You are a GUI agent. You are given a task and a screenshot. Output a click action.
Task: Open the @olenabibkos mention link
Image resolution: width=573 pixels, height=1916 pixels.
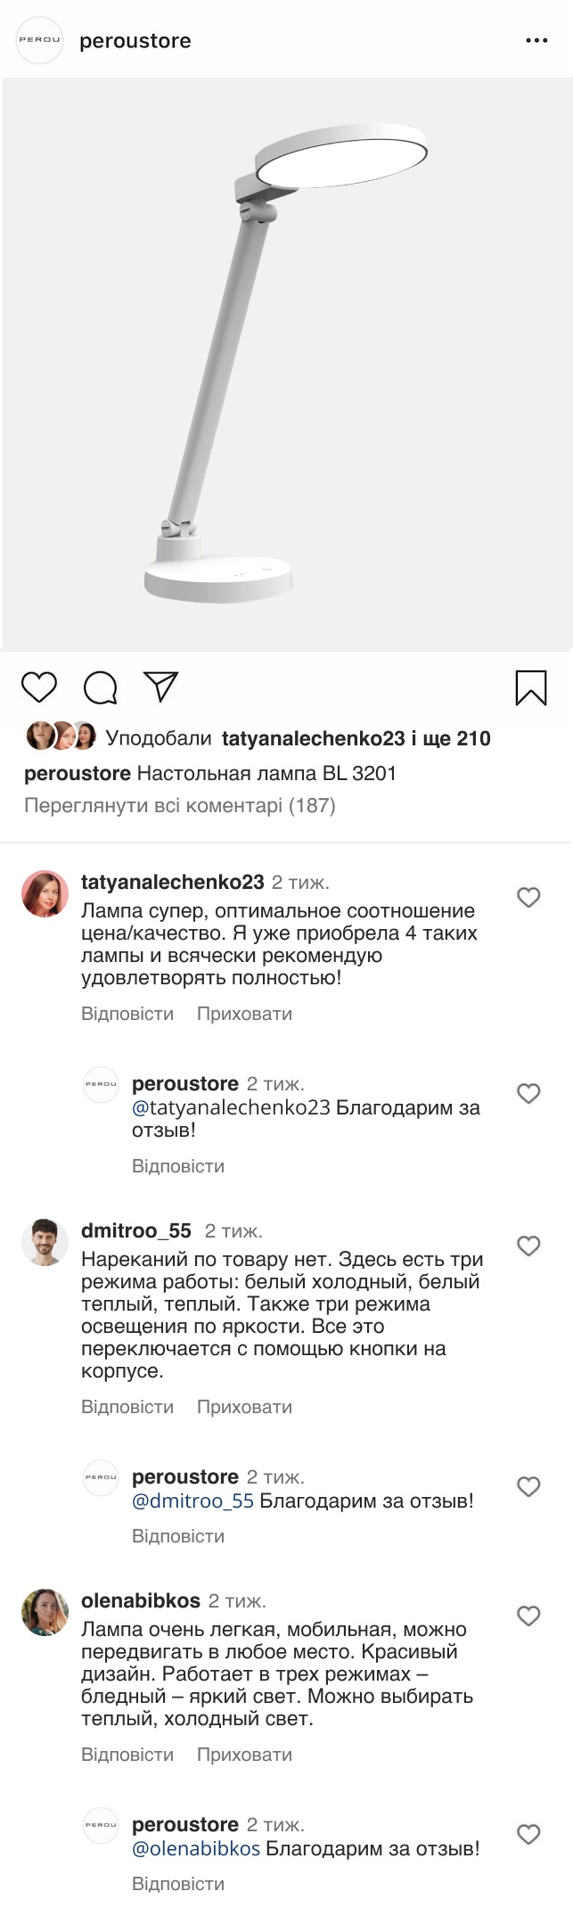pyautogui.click(x=196, y=1849)
